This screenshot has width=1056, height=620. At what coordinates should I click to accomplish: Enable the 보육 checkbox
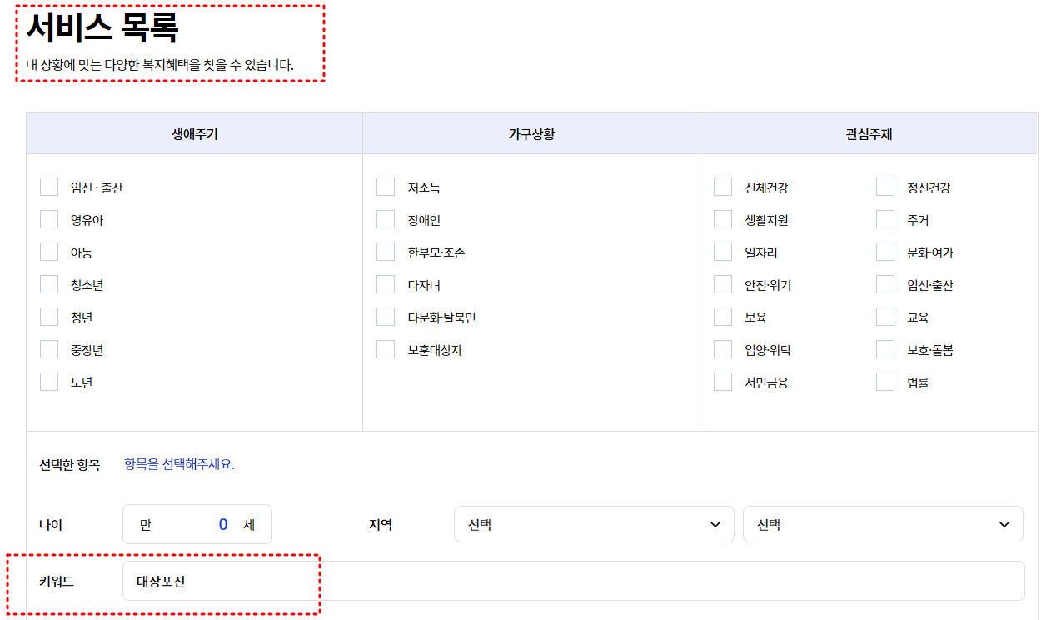coord(723,317)
